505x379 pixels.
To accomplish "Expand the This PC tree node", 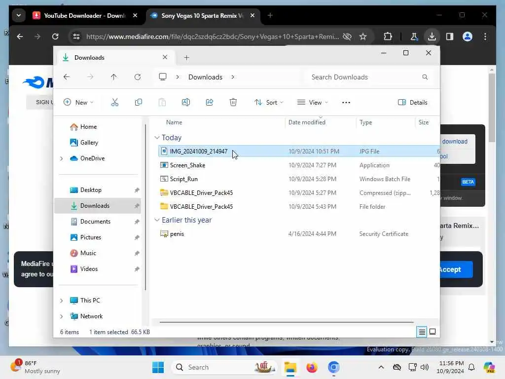I will click(62, 301).
